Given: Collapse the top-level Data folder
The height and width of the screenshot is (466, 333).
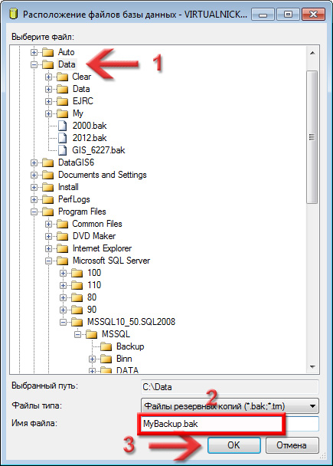Looking at the screenshot, I should click(34, 64).
